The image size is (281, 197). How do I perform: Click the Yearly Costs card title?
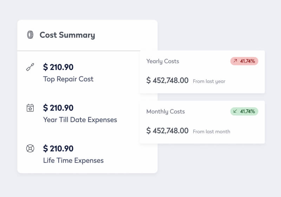click(x=163, y=61)
